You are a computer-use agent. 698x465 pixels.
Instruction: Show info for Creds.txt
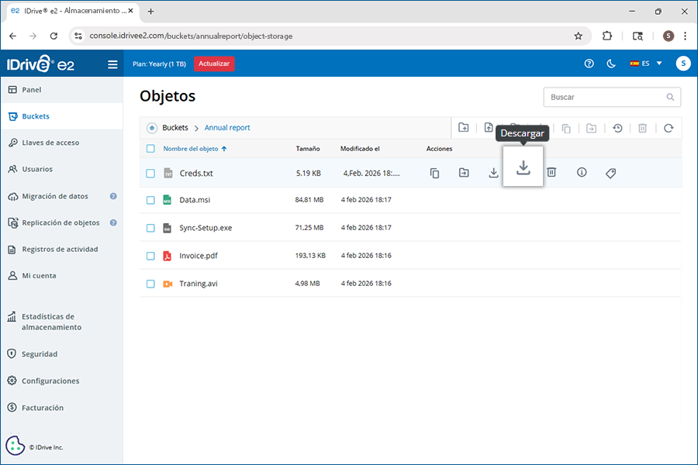pos(582,172)
